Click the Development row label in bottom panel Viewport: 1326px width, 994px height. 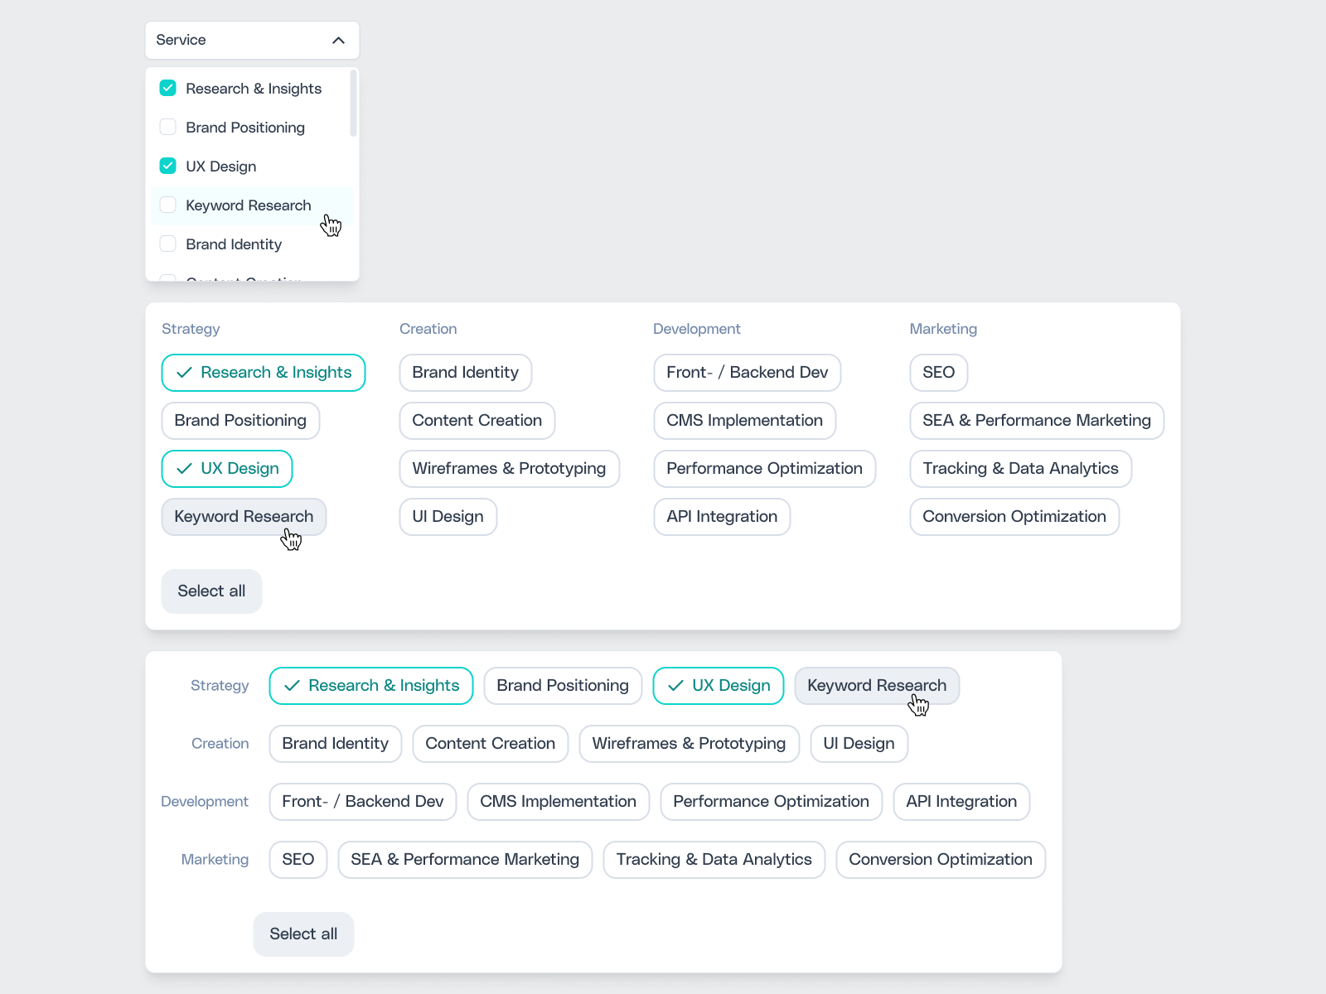coord(205,802)
